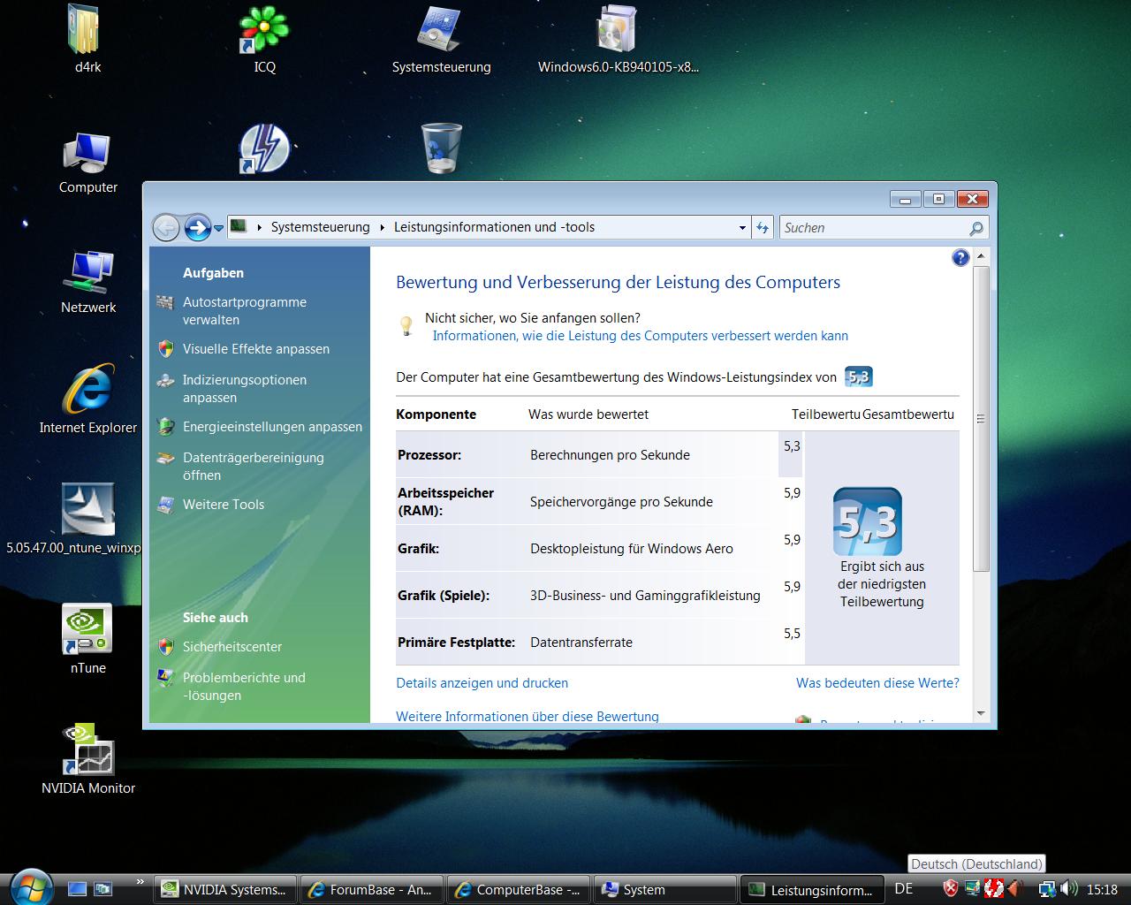This screenshot has height=905, width=1131.
Task: Open Energieeinstellungen anpassen
Action: point(272,427)
